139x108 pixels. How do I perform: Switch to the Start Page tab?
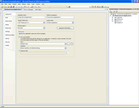(x=38, y=9)
